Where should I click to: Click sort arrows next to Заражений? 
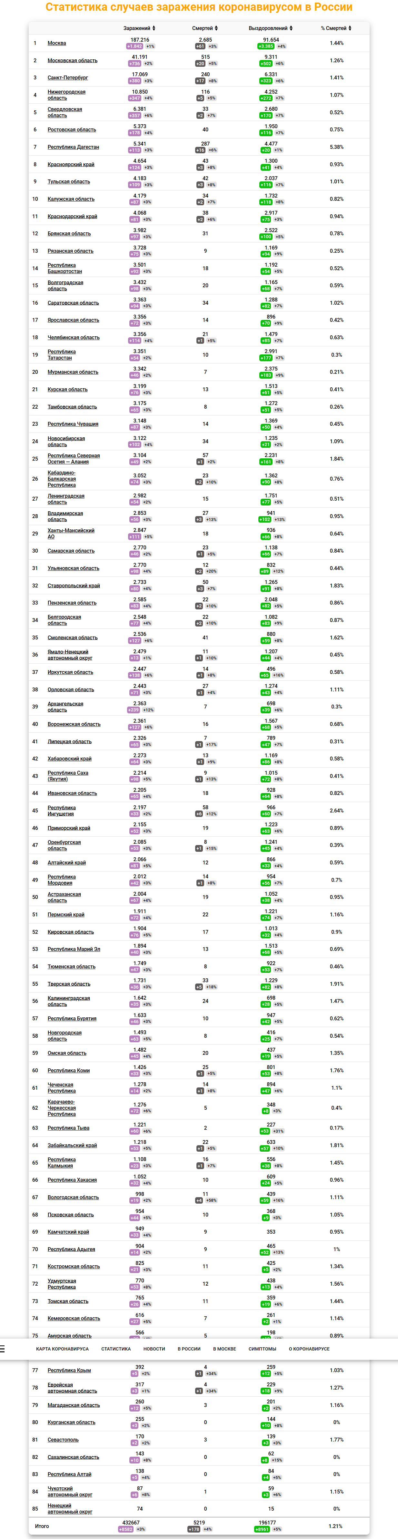154,28
